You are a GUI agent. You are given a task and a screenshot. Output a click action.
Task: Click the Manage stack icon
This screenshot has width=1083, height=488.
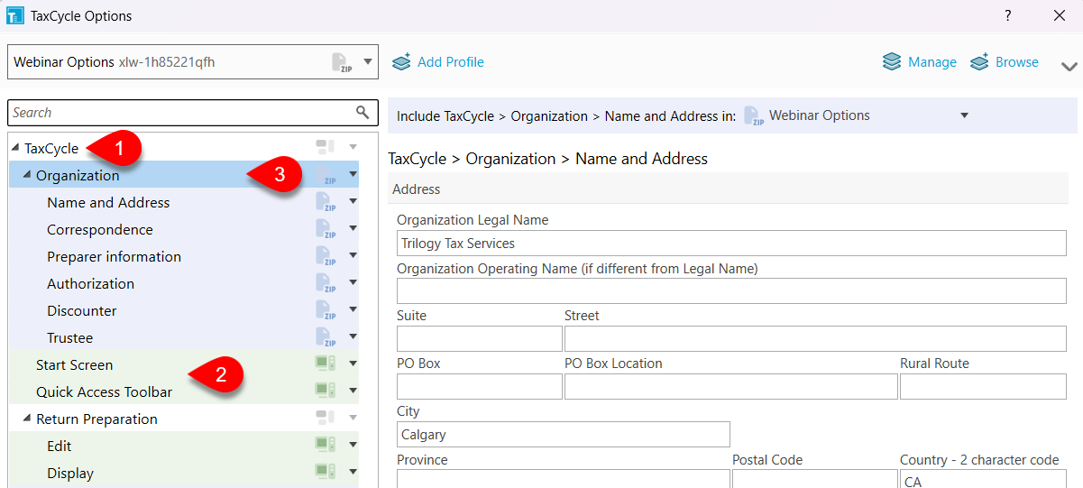[892, 62]
